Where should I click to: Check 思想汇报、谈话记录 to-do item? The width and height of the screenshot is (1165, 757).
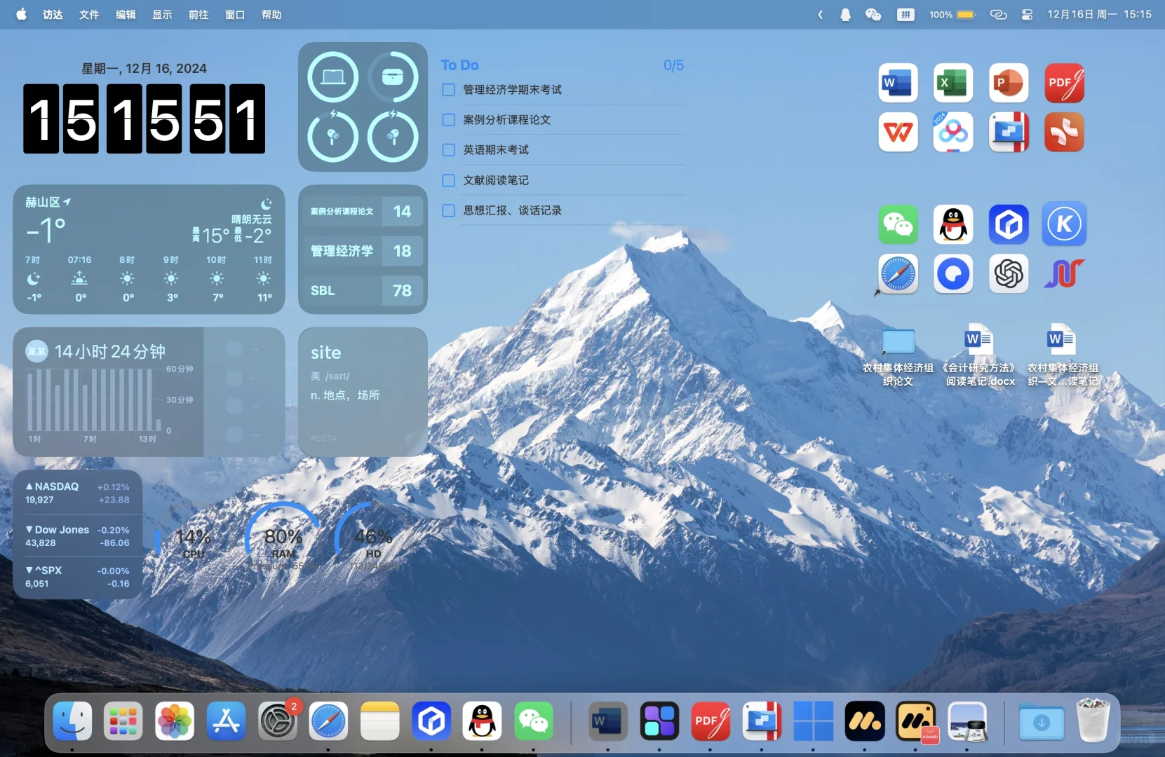[449, 210]
